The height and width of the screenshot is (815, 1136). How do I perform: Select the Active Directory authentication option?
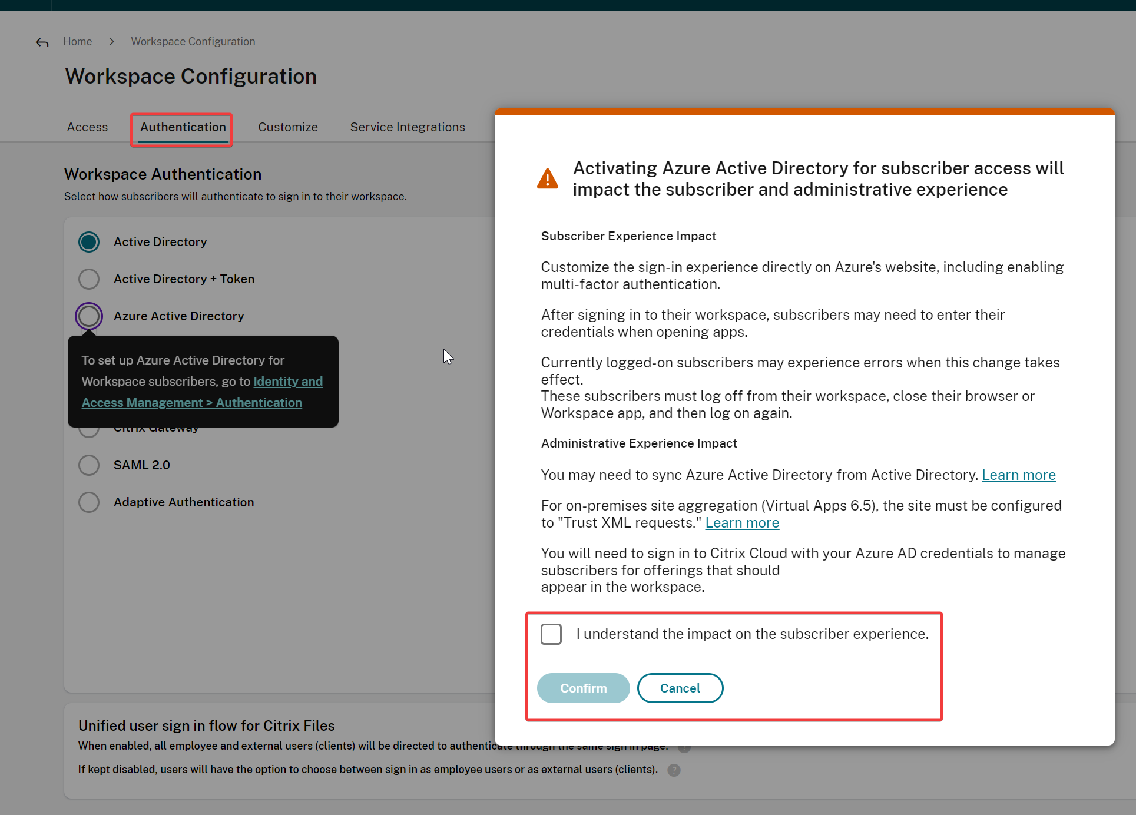(x=89, y=242)
